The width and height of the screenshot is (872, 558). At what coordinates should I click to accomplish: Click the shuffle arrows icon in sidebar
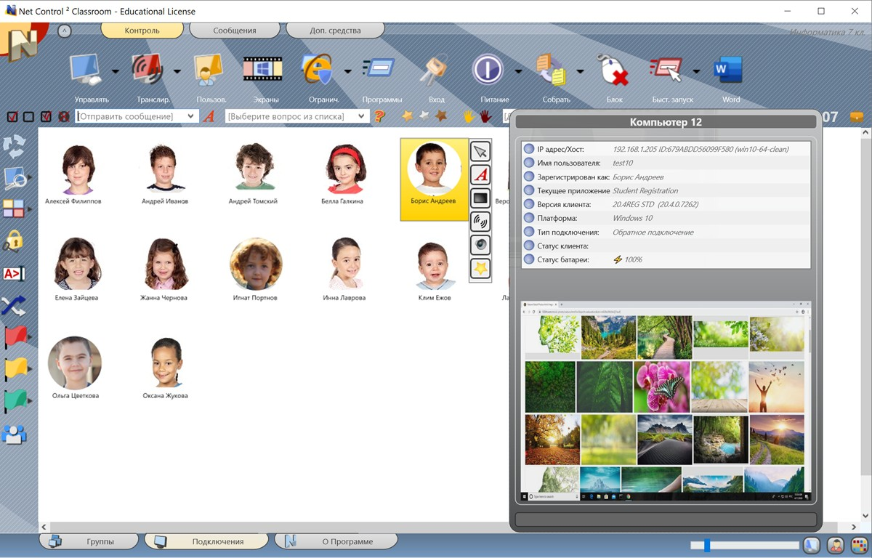14,306
